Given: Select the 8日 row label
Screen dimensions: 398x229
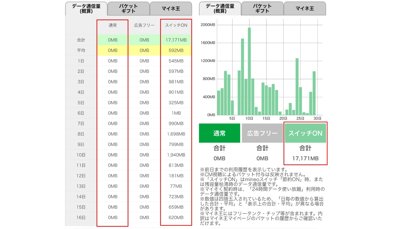Looking at the screenshot, I should (81, 134).
